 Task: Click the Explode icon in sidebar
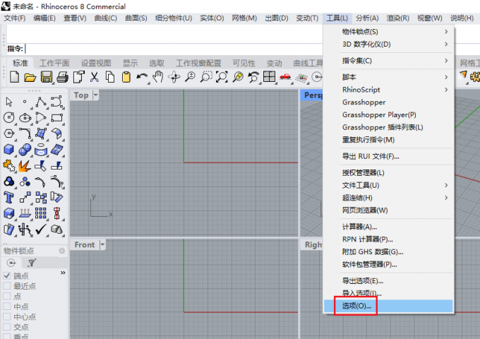(25, 166)
